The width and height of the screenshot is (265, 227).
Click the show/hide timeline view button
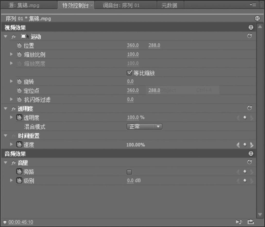point(257,18)
